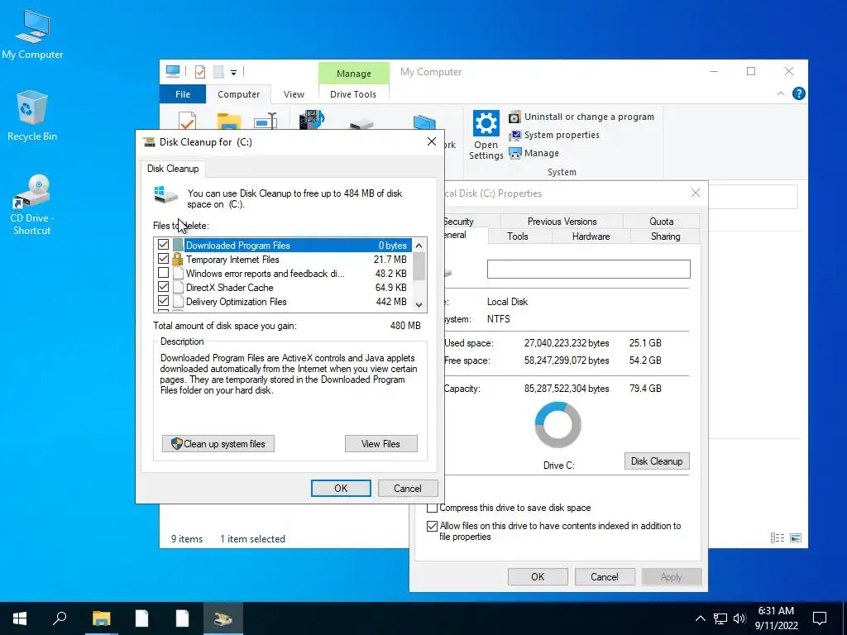
Task: Click the Rename ribbon icon
Action: (x=266, y=121)
